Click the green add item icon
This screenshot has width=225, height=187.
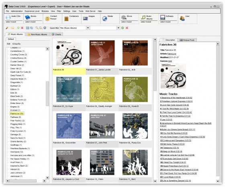click(x=18, y=28)
